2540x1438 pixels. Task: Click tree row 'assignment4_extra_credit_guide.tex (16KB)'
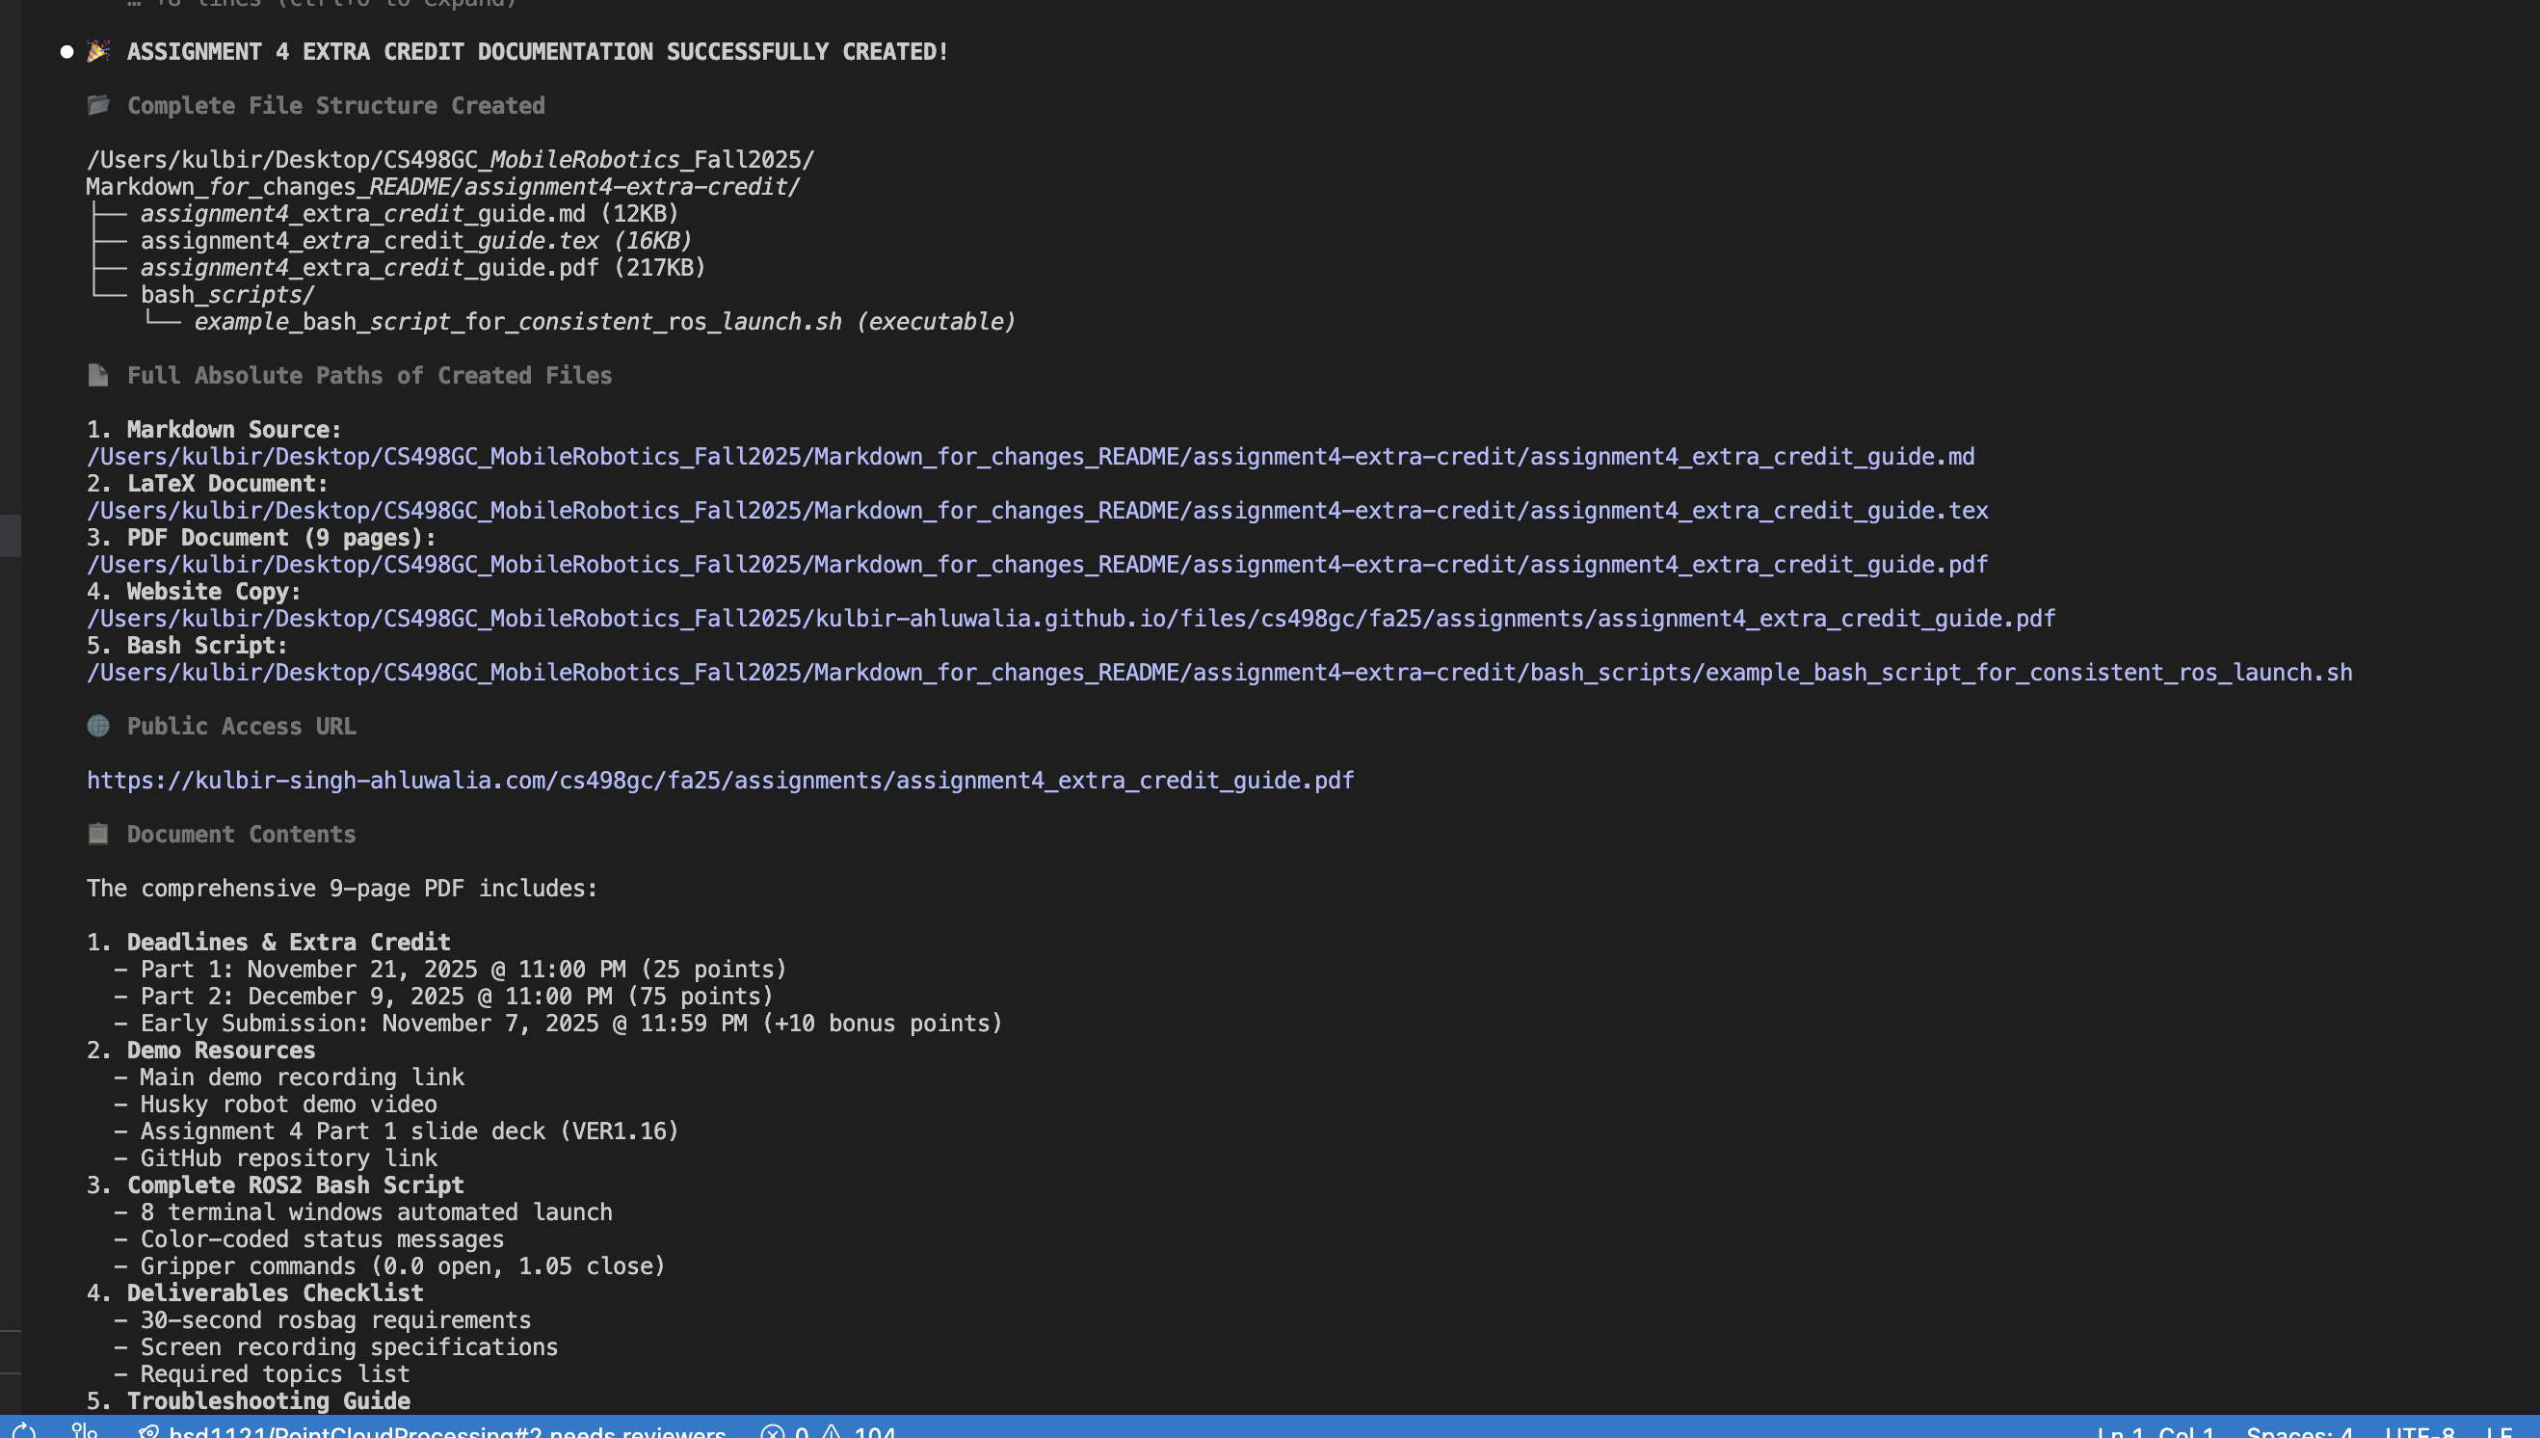(415, 241)
